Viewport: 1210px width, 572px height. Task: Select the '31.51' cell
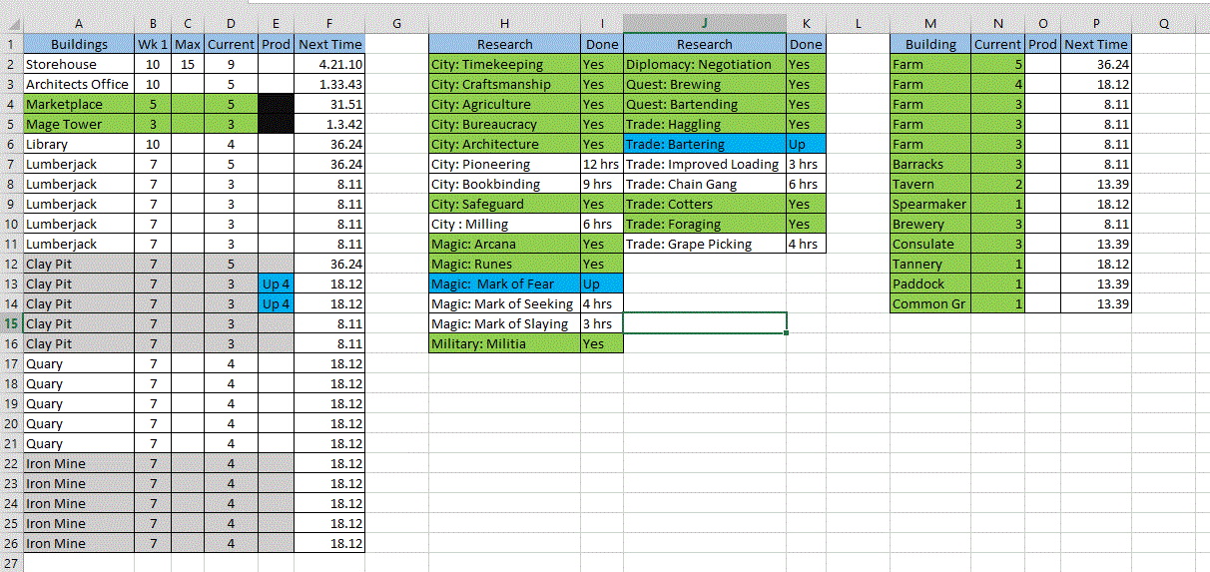[x=329, y=104]
